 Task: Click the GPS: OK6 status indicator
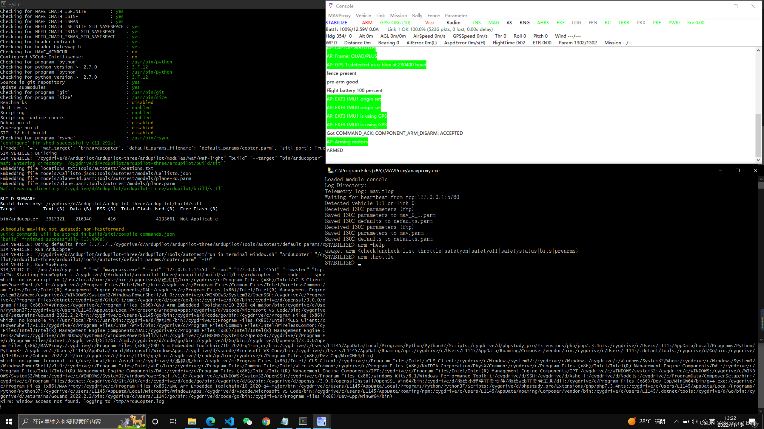pos(395,22)
